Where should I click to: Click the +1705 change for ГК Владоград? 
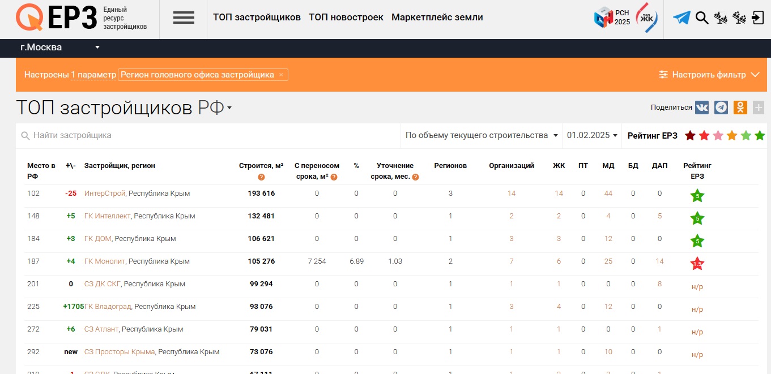73,307
